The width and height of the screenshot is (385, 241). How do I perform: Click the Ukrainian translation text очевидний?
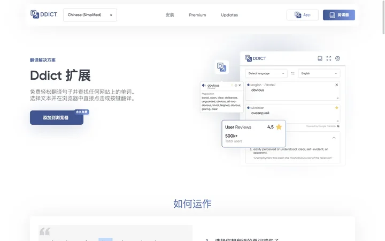pyautogui.click(x=260, y=113)
